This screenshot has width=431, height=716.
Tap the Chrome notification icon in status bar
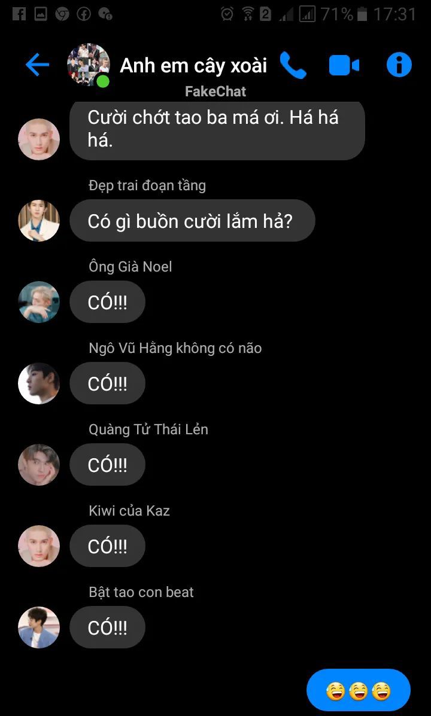pyautogui.click(x=62, y=14)
